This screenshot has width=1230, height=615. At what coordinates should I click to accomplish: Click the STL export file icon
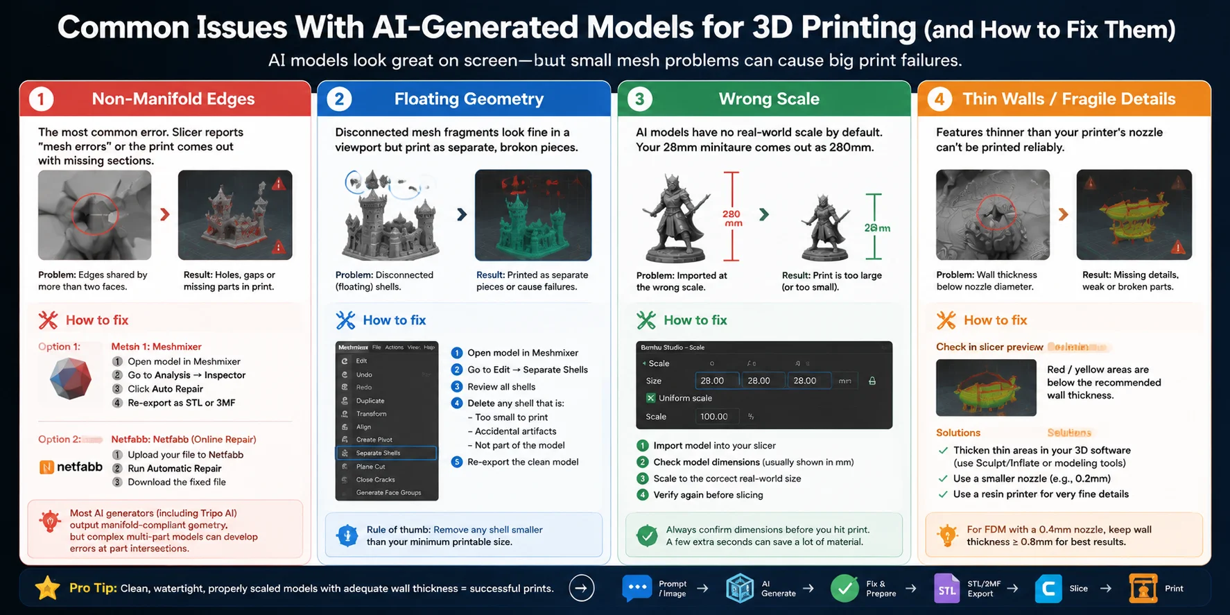[x=947, y=589]
